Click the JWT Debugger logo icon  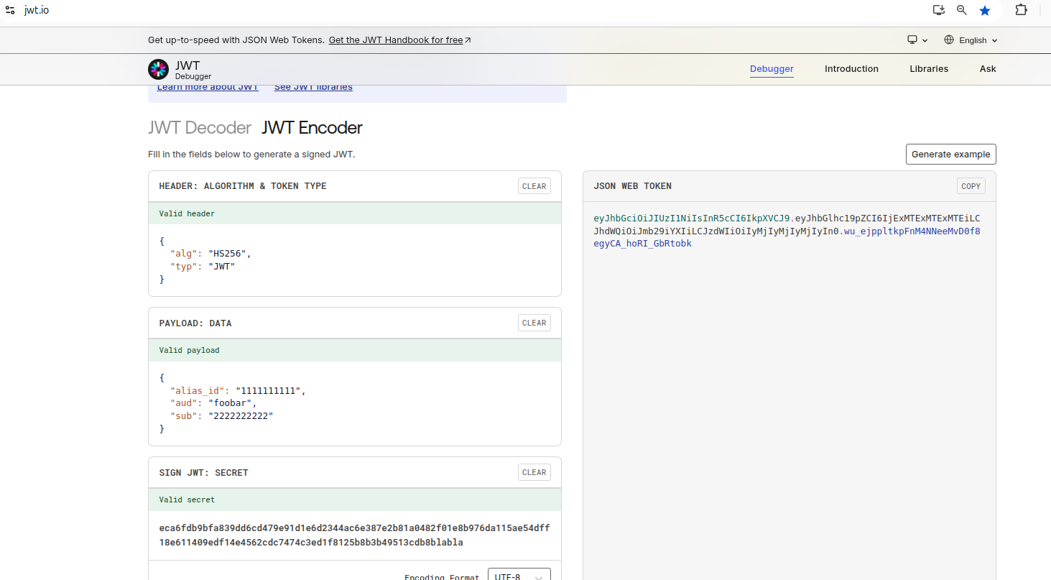click(x=158, y=69)
